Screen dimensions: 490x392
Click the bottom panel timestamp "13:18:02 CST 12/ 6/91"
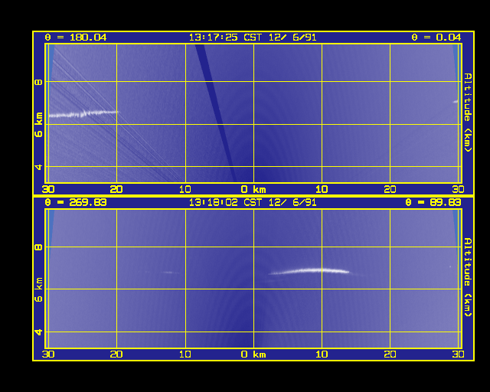(253, 202)
